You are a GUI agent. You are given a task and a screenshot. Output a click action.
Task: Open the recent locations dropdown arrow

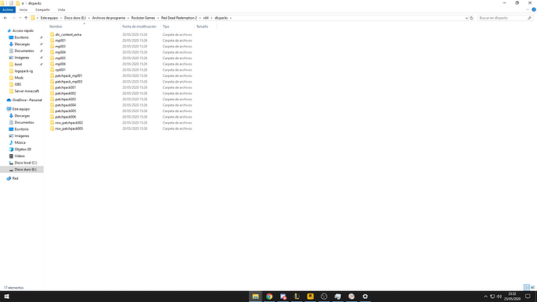20,18
